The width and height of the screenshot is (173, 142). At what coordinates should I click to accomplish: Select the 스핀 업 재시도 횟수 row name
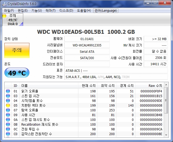click(x=36, y=120)
